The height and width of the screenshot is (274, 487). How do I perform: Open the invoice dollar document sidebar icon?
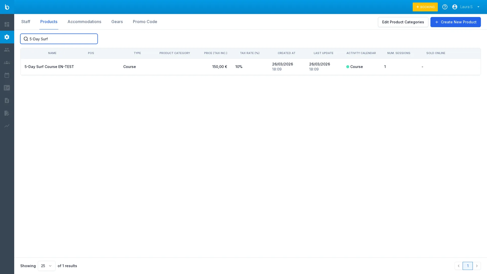[x=7, y=100]
